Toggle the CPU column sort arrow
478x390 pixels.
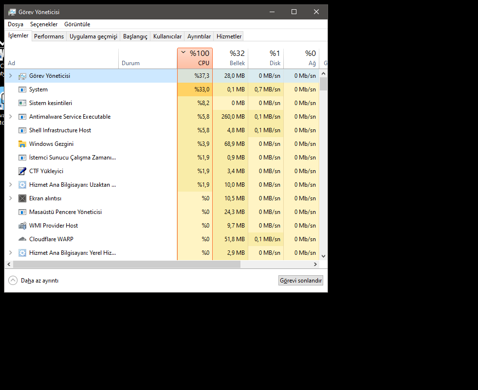pyautogui.click(x=183, y=53)
